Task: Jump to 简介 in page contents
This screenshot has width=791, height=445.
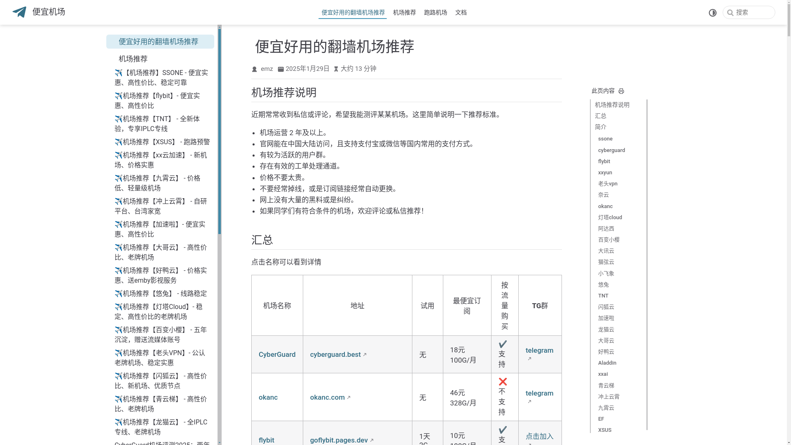Action: (x=601, y=127)
